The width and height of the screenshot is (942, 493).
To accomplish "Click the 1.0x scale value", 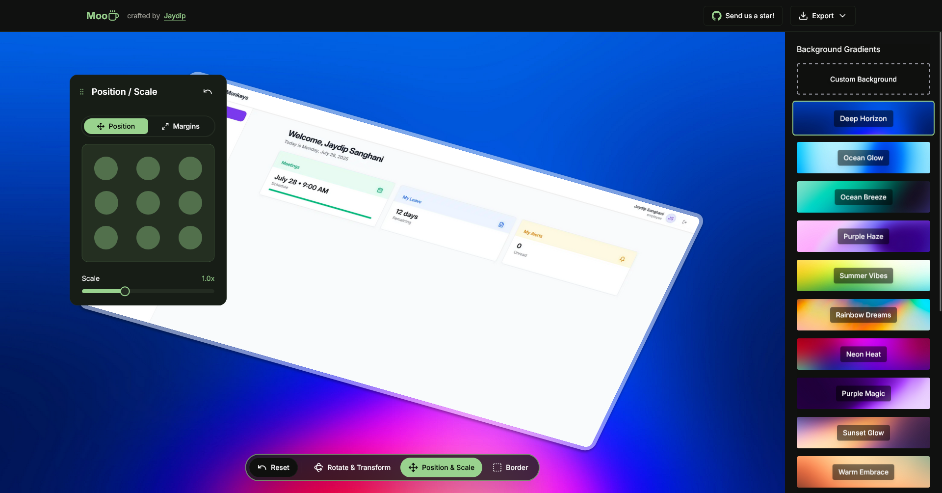I will click(208, 278).
